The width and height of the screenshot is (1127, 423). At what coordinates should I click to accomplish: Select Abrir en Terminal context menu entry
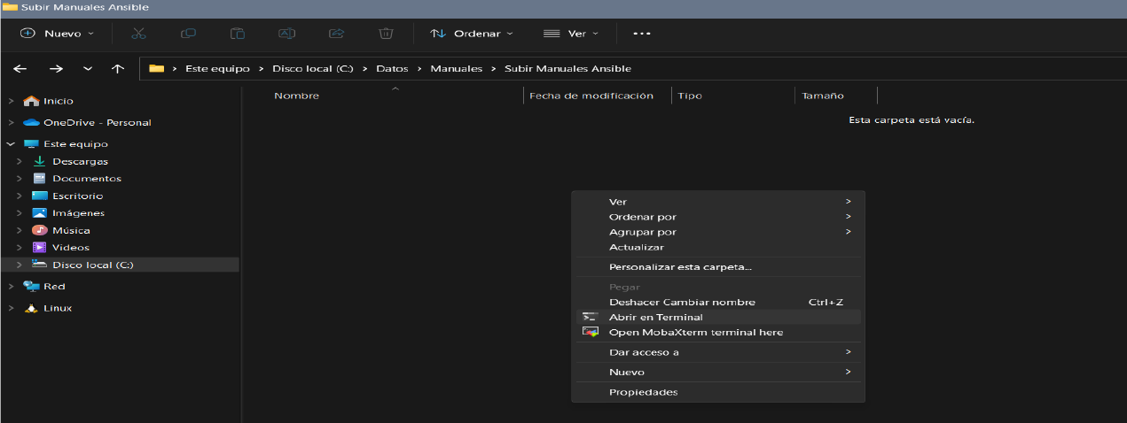click(x=655, y=317)
